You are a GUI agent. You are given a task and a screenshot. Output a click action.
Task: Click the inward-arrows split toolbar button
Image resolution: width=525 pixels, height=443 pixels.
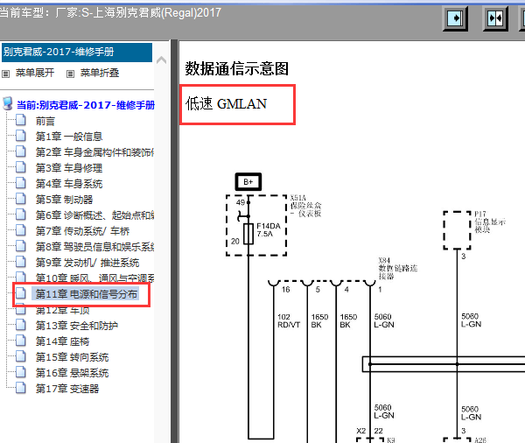coord(495,18)
